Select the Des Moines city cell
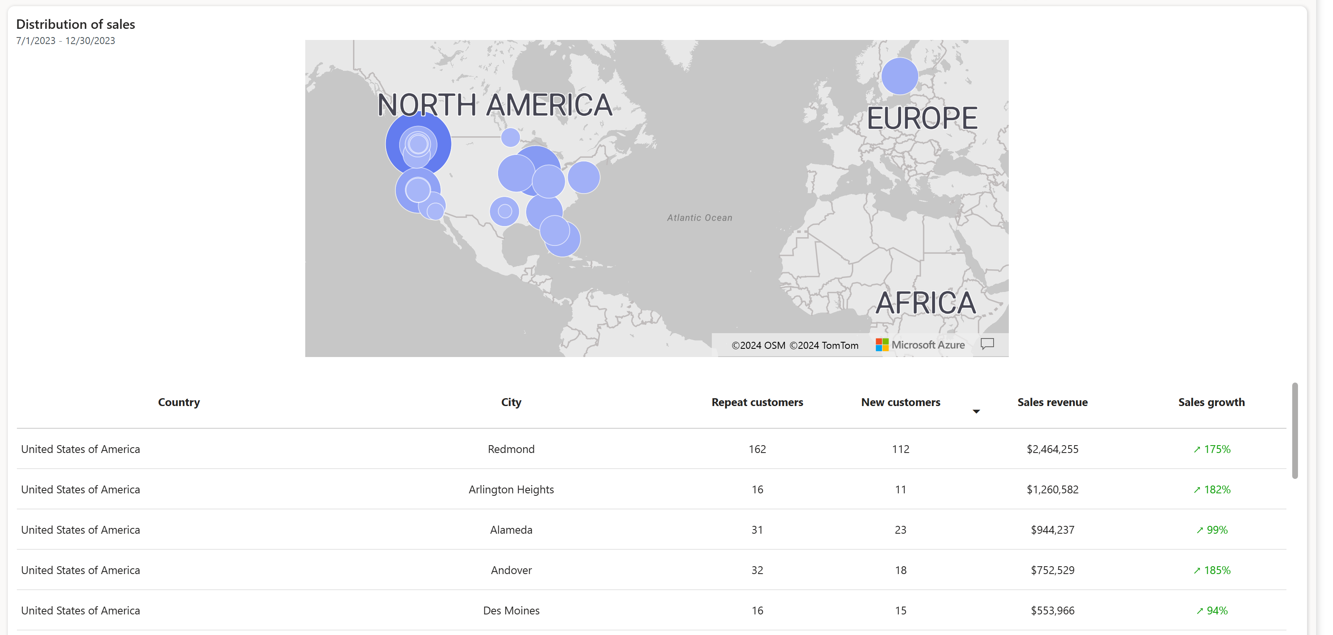Viewport: 1333px width, 635px height. [511, 610]
